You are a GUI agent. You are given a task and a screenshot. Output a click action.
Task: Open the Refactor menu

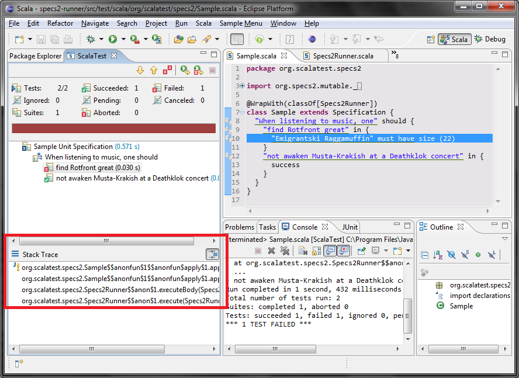click(x=60, y=23)
